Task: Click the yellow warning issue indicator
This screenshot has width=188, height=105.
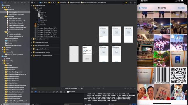Action: 126,2
